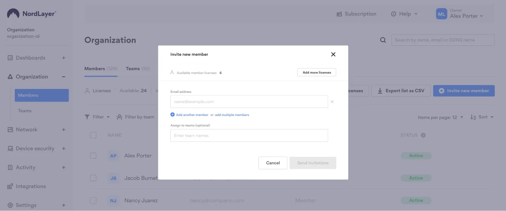Expand the Items per page dropdown
This screenshot has height=211, width=506.
click(440, 117)
